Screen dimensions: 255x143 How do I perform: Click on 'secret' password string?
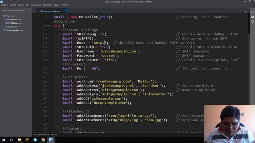click(108, 56)
